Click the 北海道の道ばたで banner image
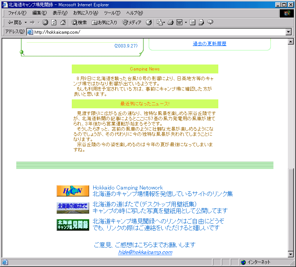Image resolution: width=296 pixels, height=267 pixels. point(73,208)
